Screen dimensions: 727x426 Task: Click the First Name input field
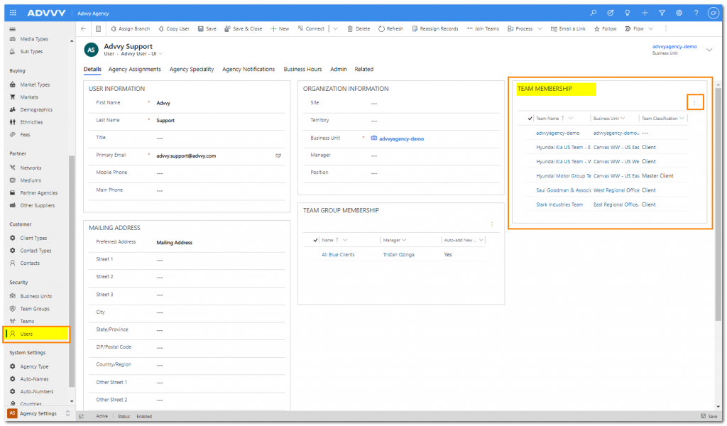(213, 103)
